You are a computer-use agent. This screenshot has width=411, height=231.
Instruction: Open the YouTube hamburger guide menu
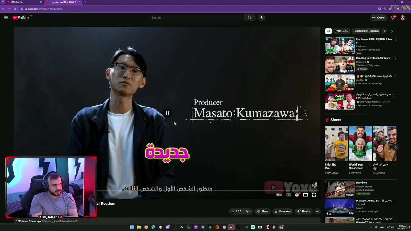point(6,18)
